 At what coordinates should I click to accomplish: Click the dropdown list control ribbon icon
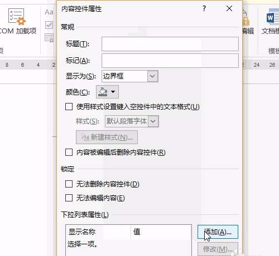point(49,38)
